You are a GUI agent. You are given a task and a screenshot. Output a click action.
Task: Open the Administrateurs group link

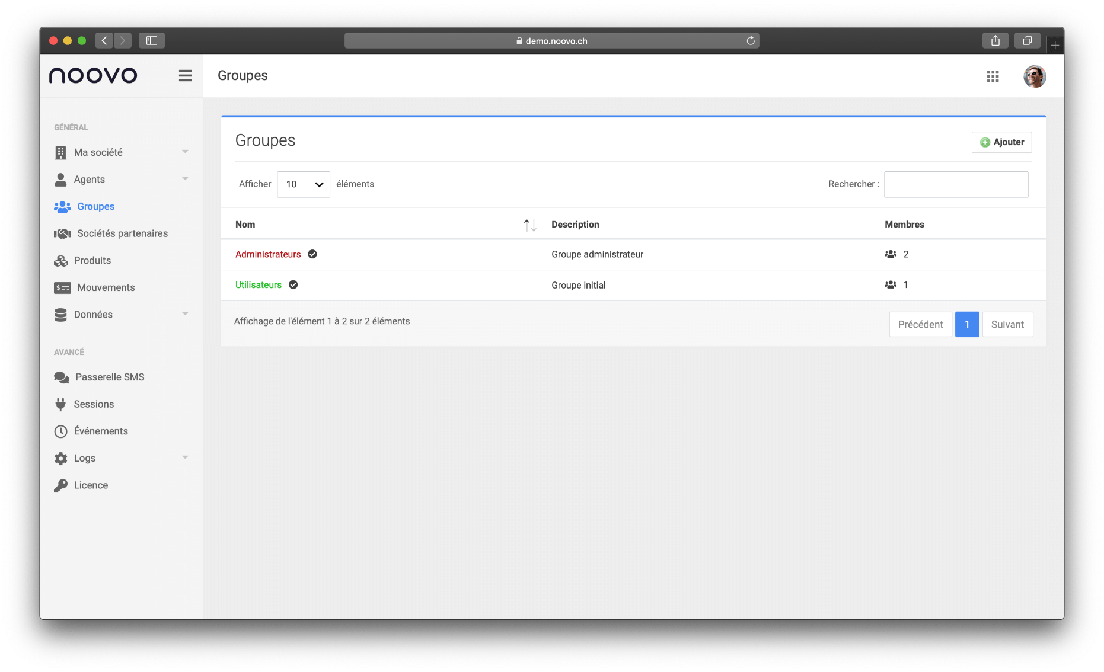coord(268,254)
